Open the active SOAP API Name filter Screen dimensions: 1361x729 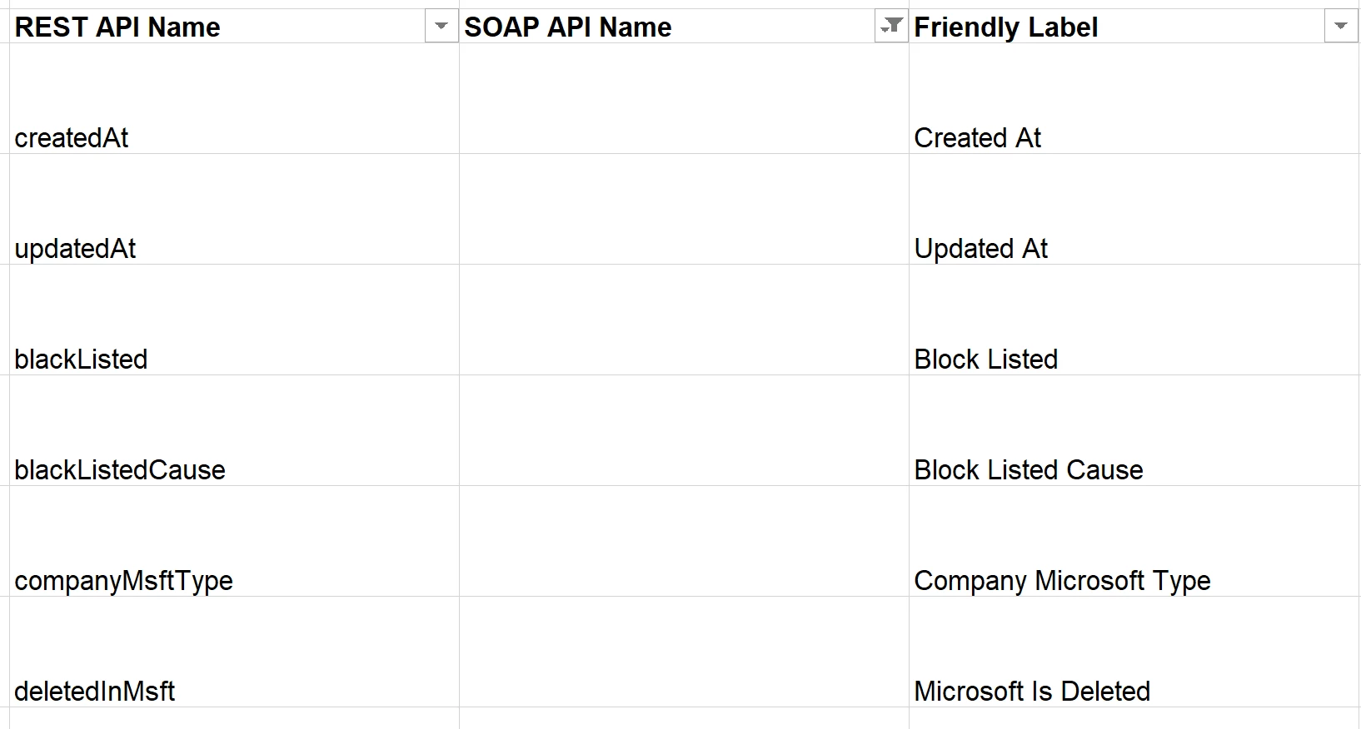point(891,27)
